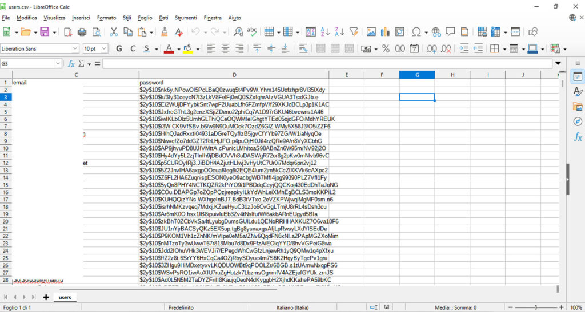Click the Print icon in toolbar
The width and height of the screenshot is (585, 312).
tap(82, 32)
